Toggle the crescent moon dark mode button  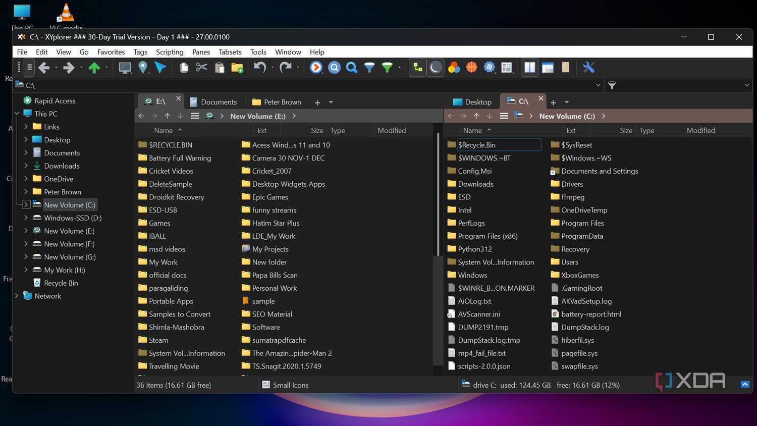tap(436, 68)
